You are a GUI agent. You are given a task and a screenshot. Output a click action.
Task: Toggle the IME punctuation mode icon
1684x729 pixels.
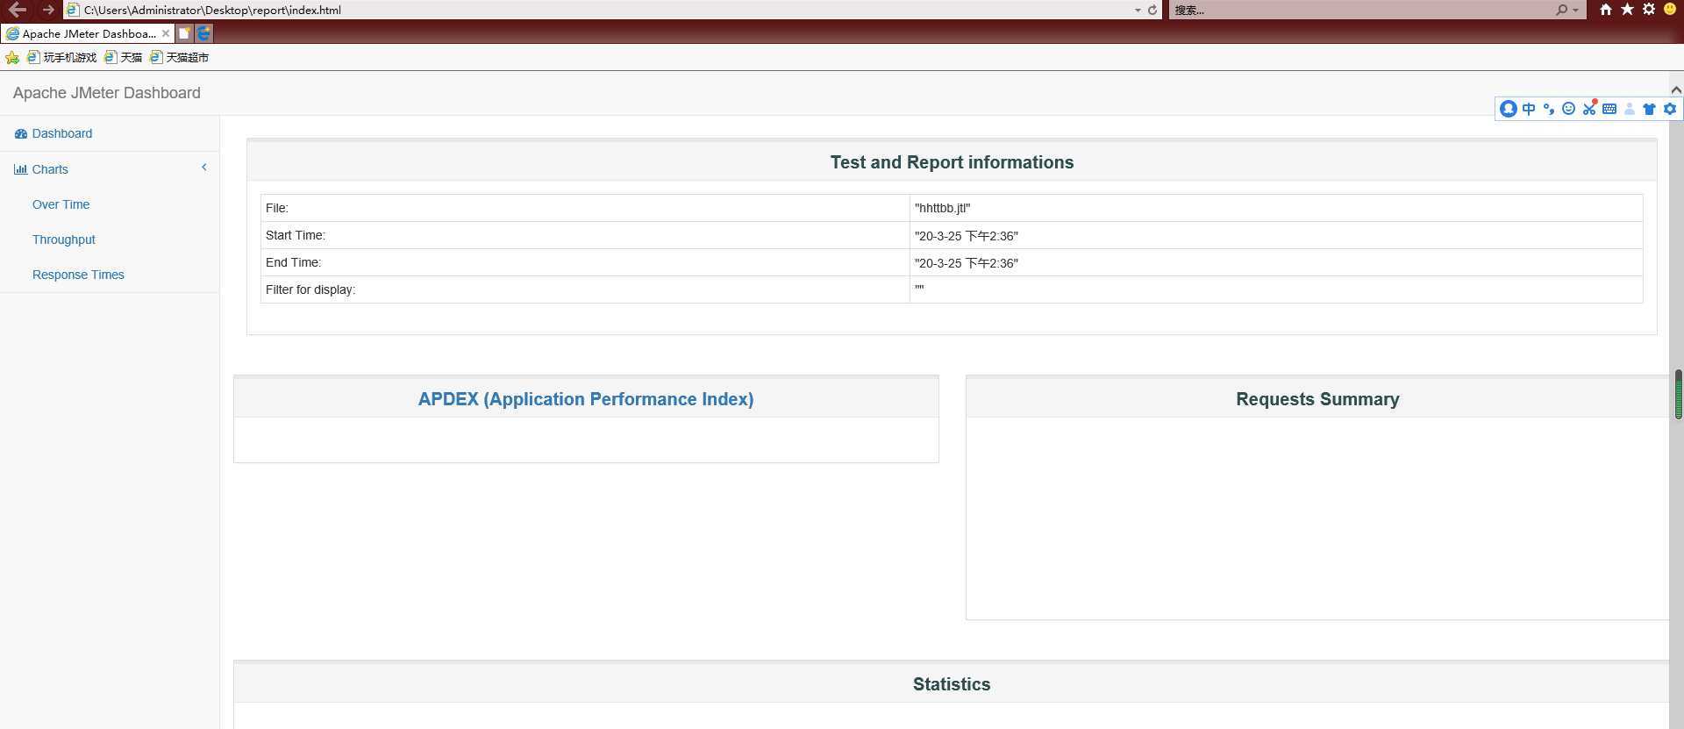click(x=1549, y=109)
